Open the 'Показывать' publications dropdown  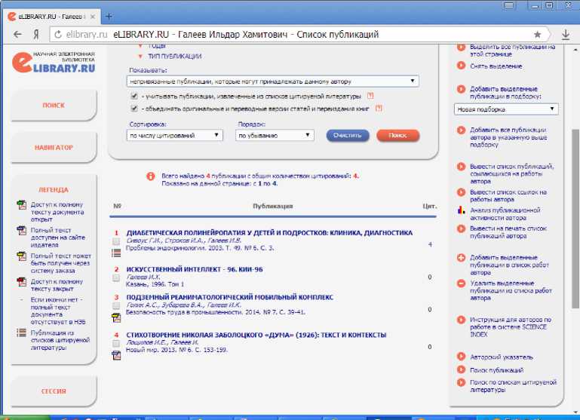tap(273, 81)
